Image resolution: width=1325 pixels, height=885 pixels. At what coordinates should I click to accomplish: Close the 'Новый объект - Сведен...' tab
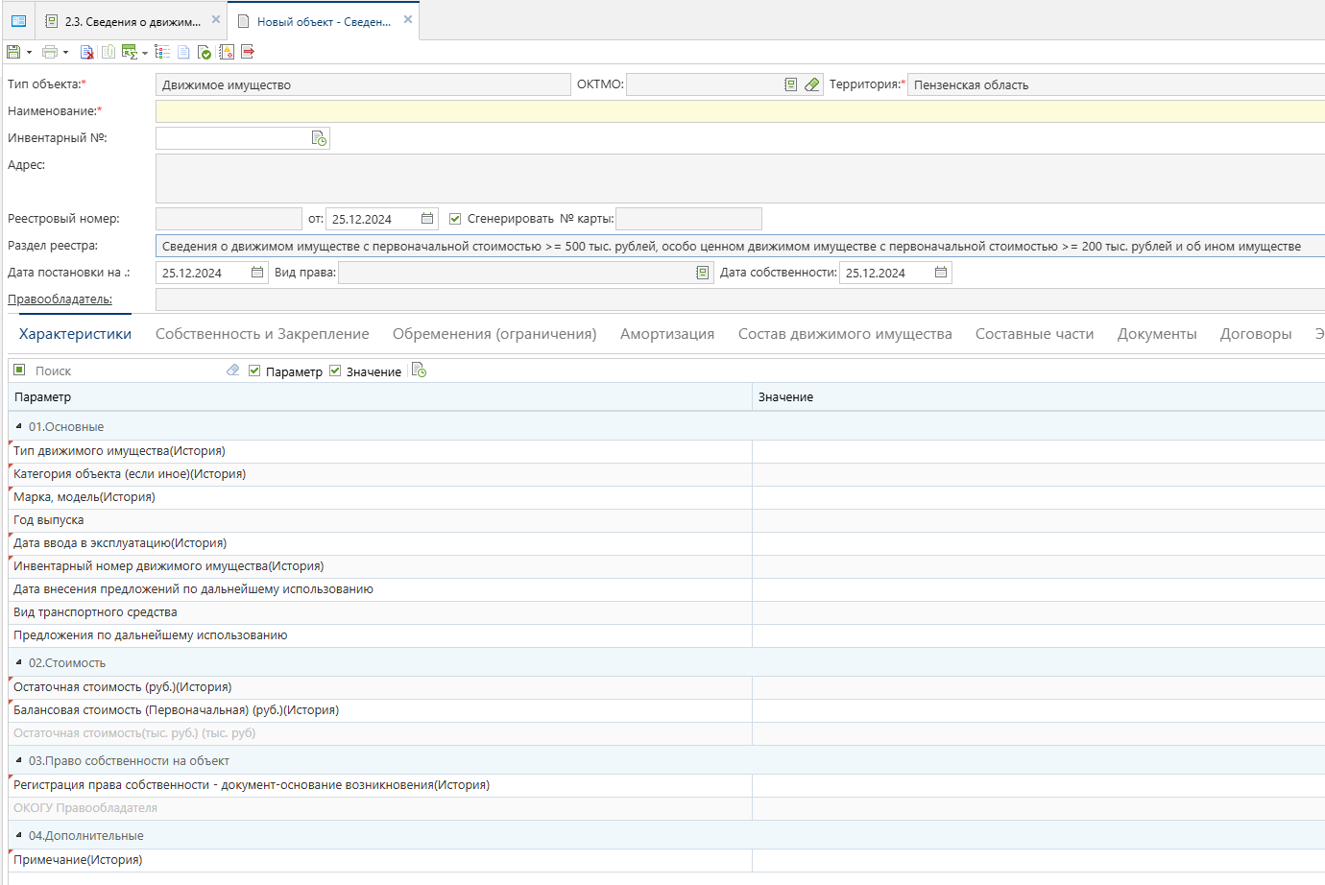click(408, 19)
